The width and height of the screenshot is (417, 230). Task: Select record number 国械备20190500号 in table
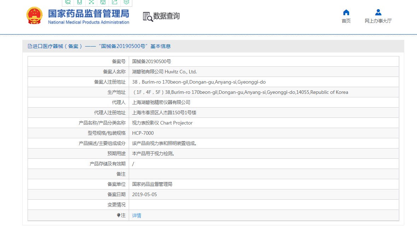click(152, 61)
